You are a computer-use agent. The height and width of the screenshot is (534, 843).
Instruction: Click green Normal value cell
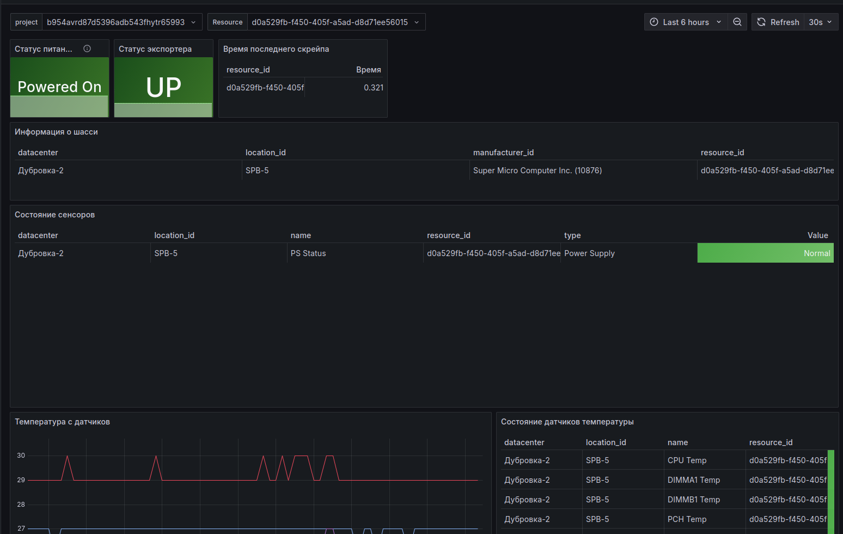pyautogui.click(x=765, y=253)
